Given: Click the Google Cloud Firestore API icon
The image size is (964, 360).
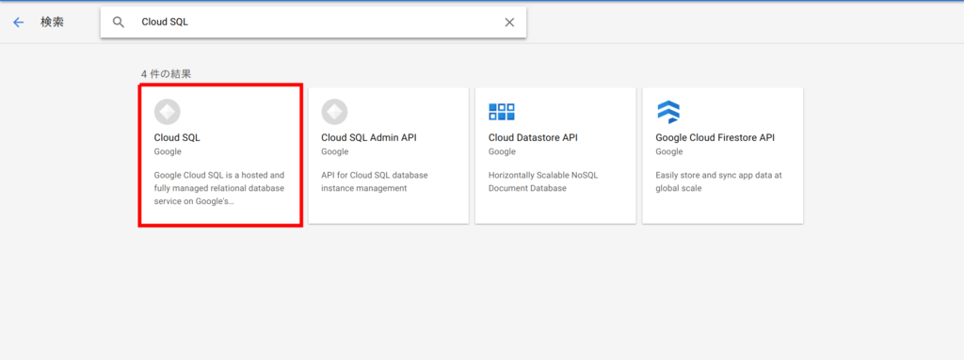Looking at the screenshot, I should pos(668,112).
